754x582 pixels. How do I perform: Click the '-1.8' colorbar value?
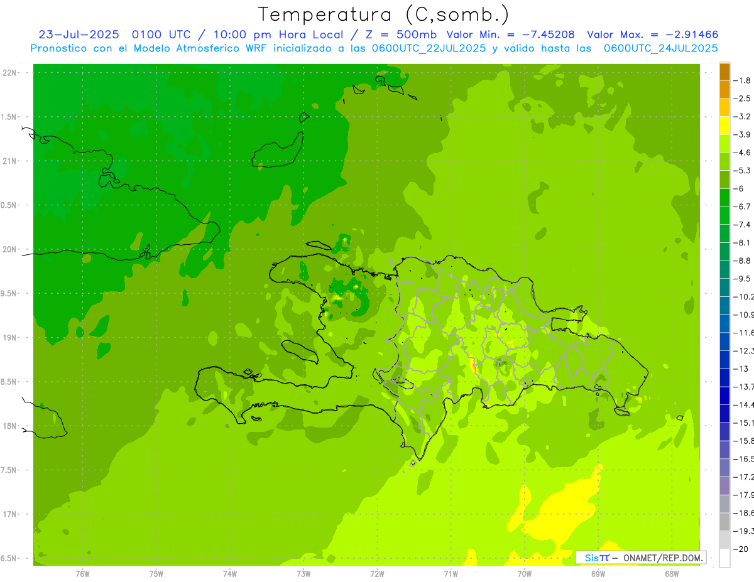coord(743,80)
